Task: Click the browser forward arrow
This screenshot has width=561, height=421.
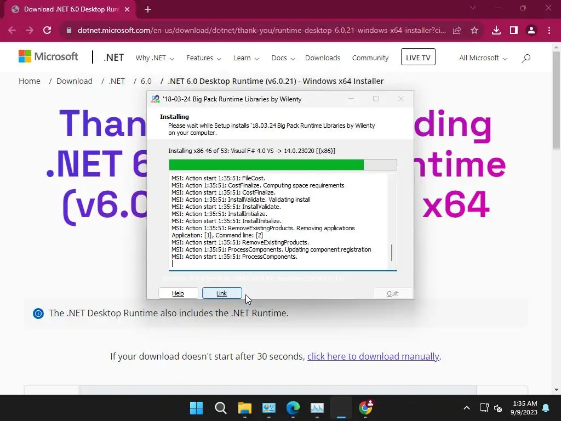Action: (x=30, y=31)
